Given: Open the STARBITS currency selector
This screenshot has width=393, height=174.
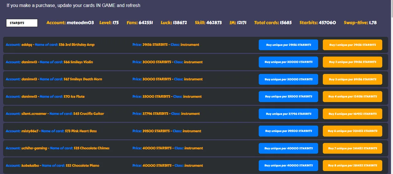Looking at the screenshot, I should coord(22,23).
